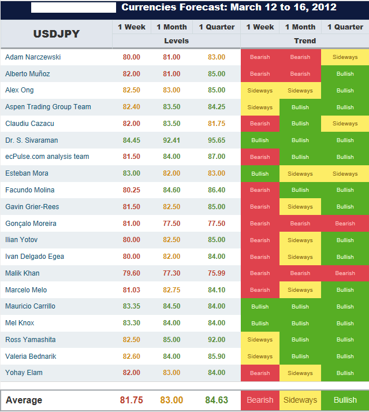
Task: Click Facundo Molina's 1 Week value 80.25
Action: (x=132, y=190)
